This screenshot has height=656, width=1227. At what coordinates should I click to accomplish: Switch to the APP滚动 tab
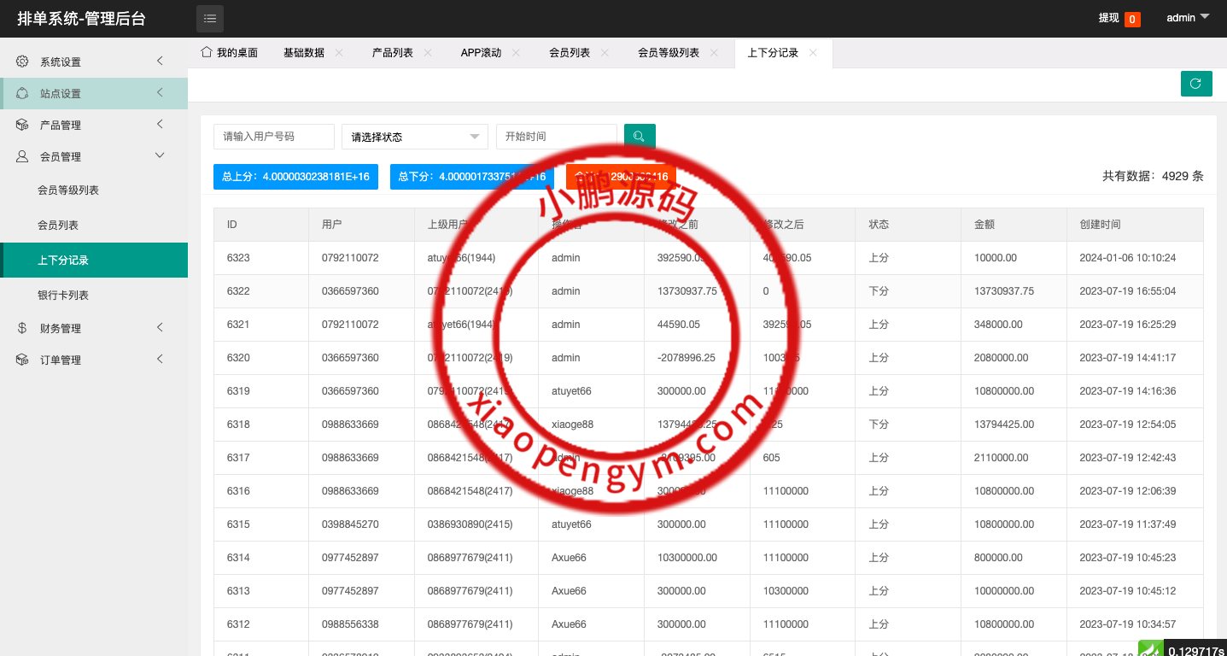point(481,53)
